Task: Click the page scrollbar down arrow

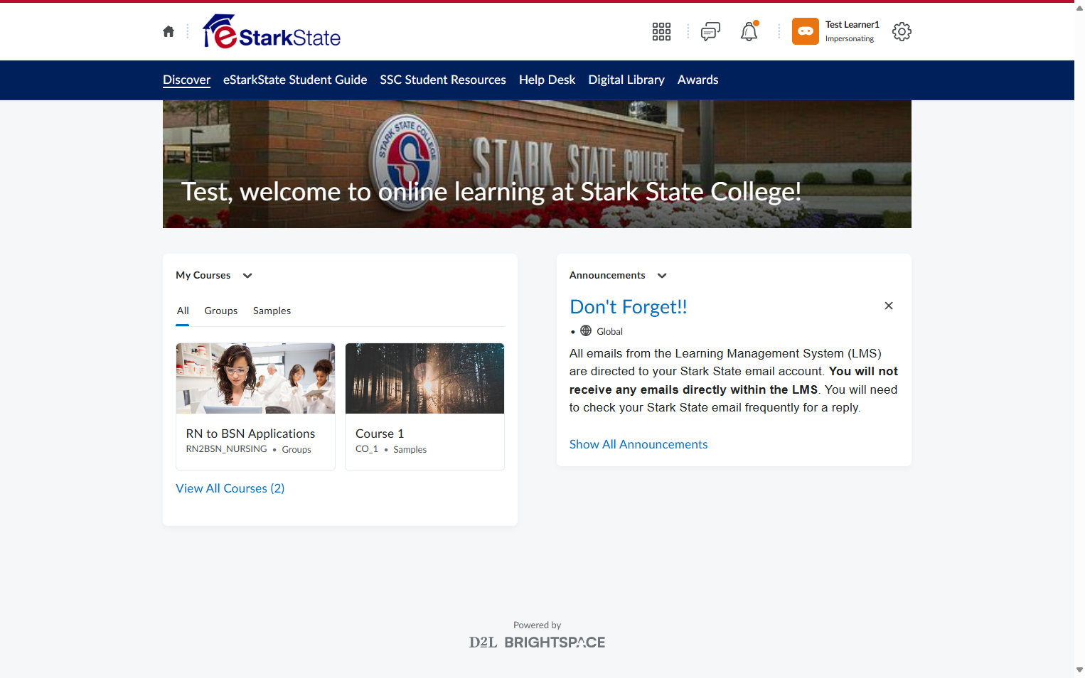Action: point(1079,669)
